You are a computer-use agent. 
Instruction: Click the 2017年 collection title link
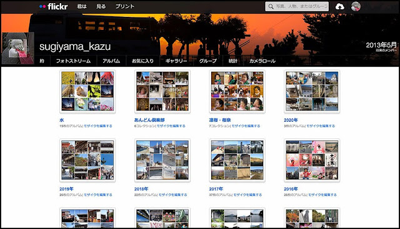(216, 189)
